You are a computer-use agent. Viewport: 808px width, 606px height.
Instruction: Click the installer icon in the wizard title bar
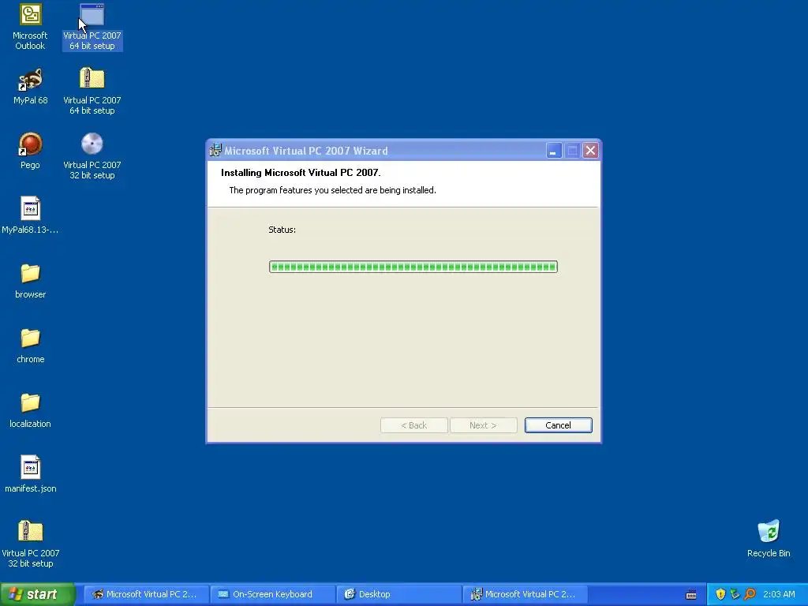click(215, 151)
